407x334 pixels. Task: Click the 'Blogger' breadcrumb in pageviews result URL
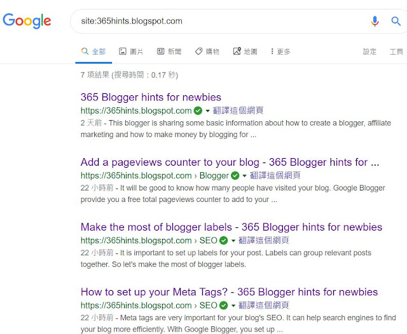214,176
